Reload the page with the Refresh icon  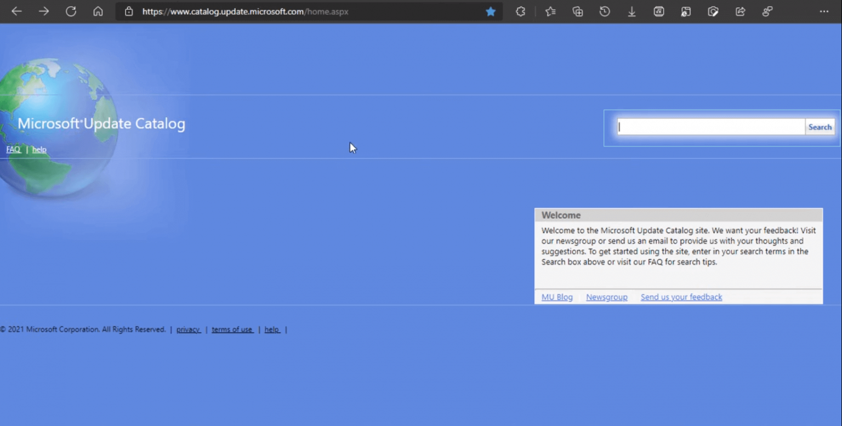[71, 12]
